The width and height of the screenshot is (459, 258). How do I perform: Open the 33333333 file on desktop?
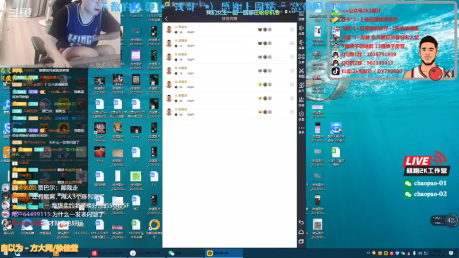pos(81,227)
